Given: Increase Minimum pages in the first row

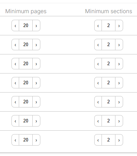Looking at the screenshot, I should click(36, 26).
